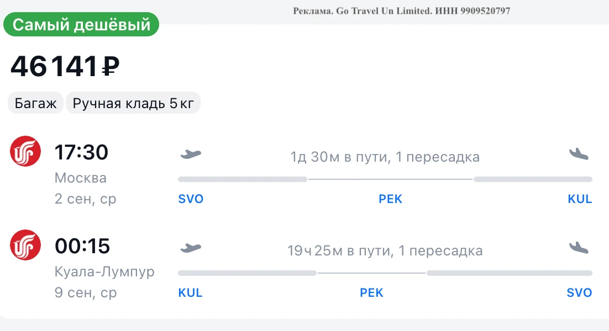Image resolution: width=609 pixels, height=331 pixels.
Task: Click the landing plane icon above KUL
Action: point(579,154)
